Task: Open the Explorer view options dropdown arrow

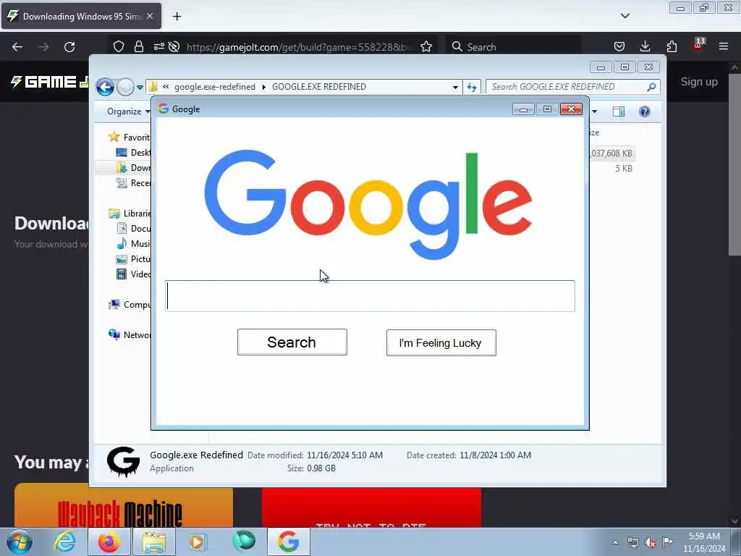Action: click(x=595, y=111)
